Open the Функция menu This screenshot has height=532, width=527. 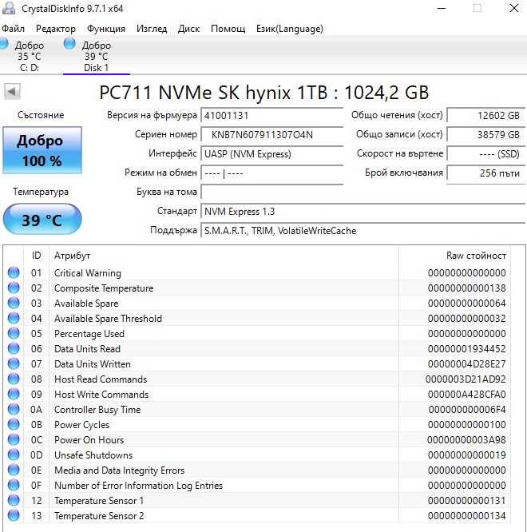(106, 29)
